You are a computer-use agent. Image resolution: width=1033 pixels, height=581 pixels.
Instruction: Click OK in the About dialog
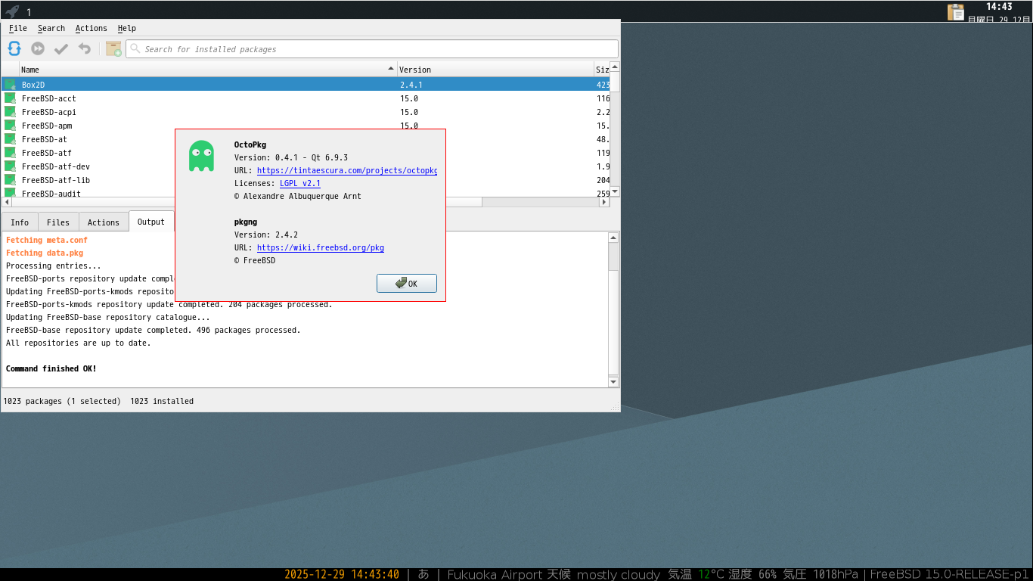point(407,284)
